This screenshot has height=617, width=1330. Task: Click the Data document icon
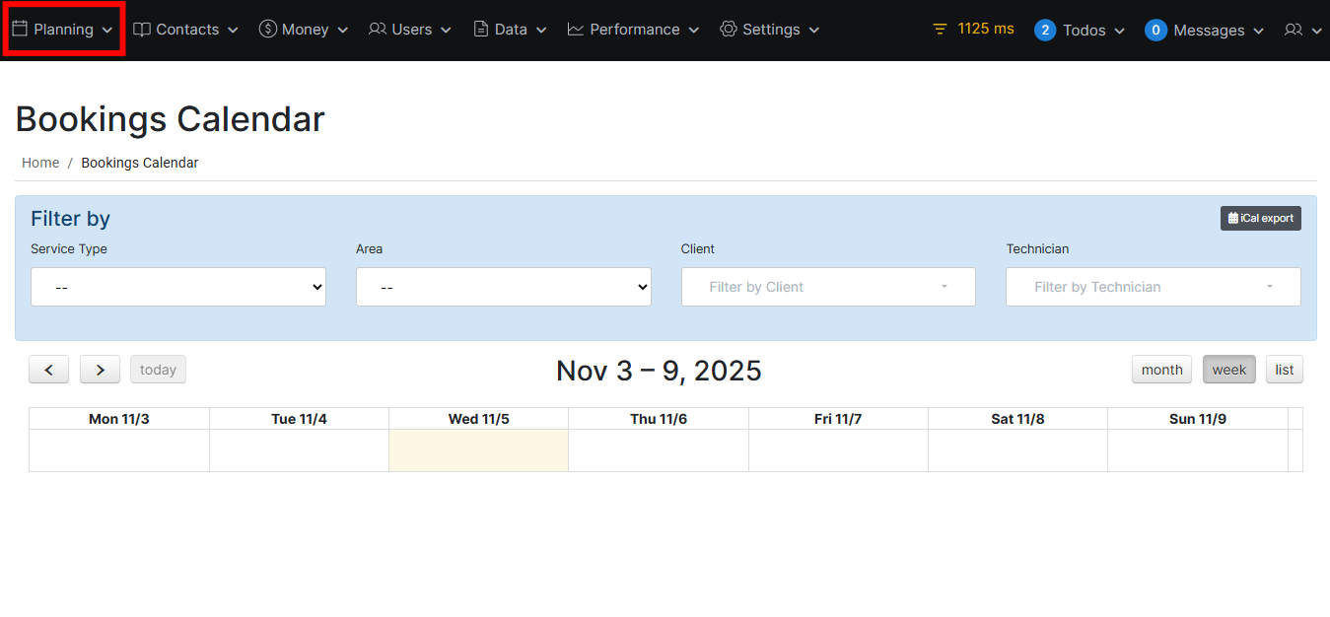click(x=481, y=30)
